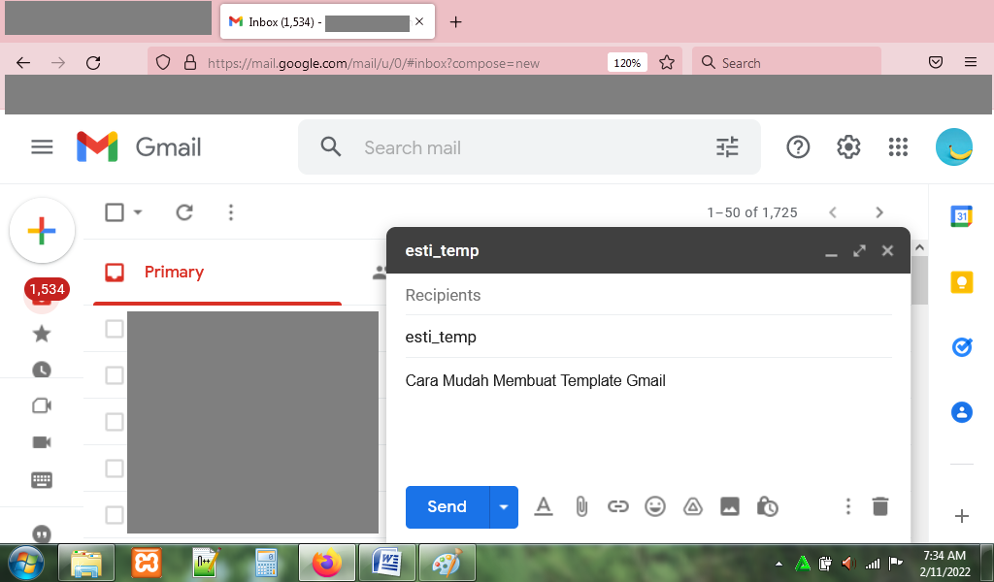Open Google Keep from the side panel
994x582 pixels.
pyautogui.click(x=961, y=281)
